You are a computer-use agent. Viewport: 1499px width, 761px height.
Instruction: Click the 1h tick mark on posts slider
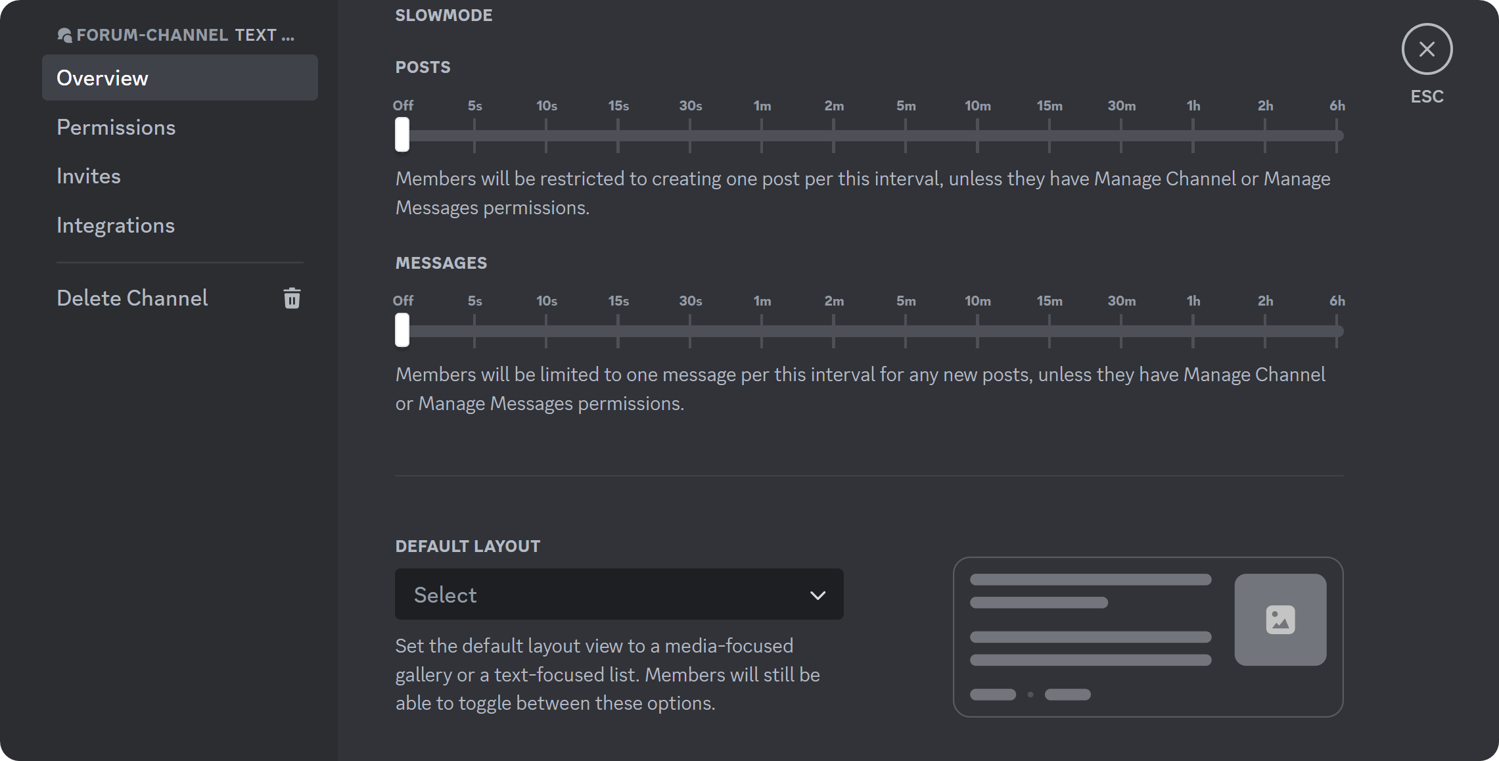click(1193, 134)
